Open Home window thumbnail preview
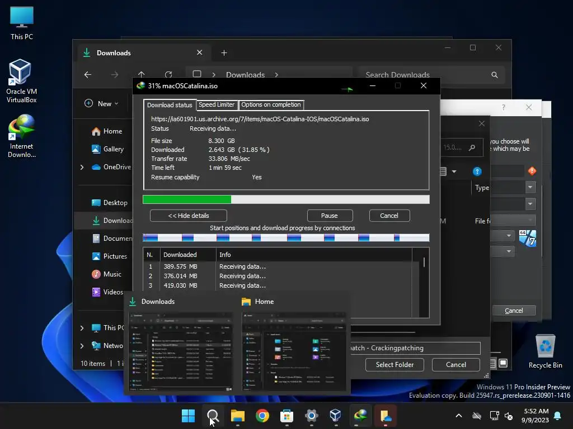 294,352
